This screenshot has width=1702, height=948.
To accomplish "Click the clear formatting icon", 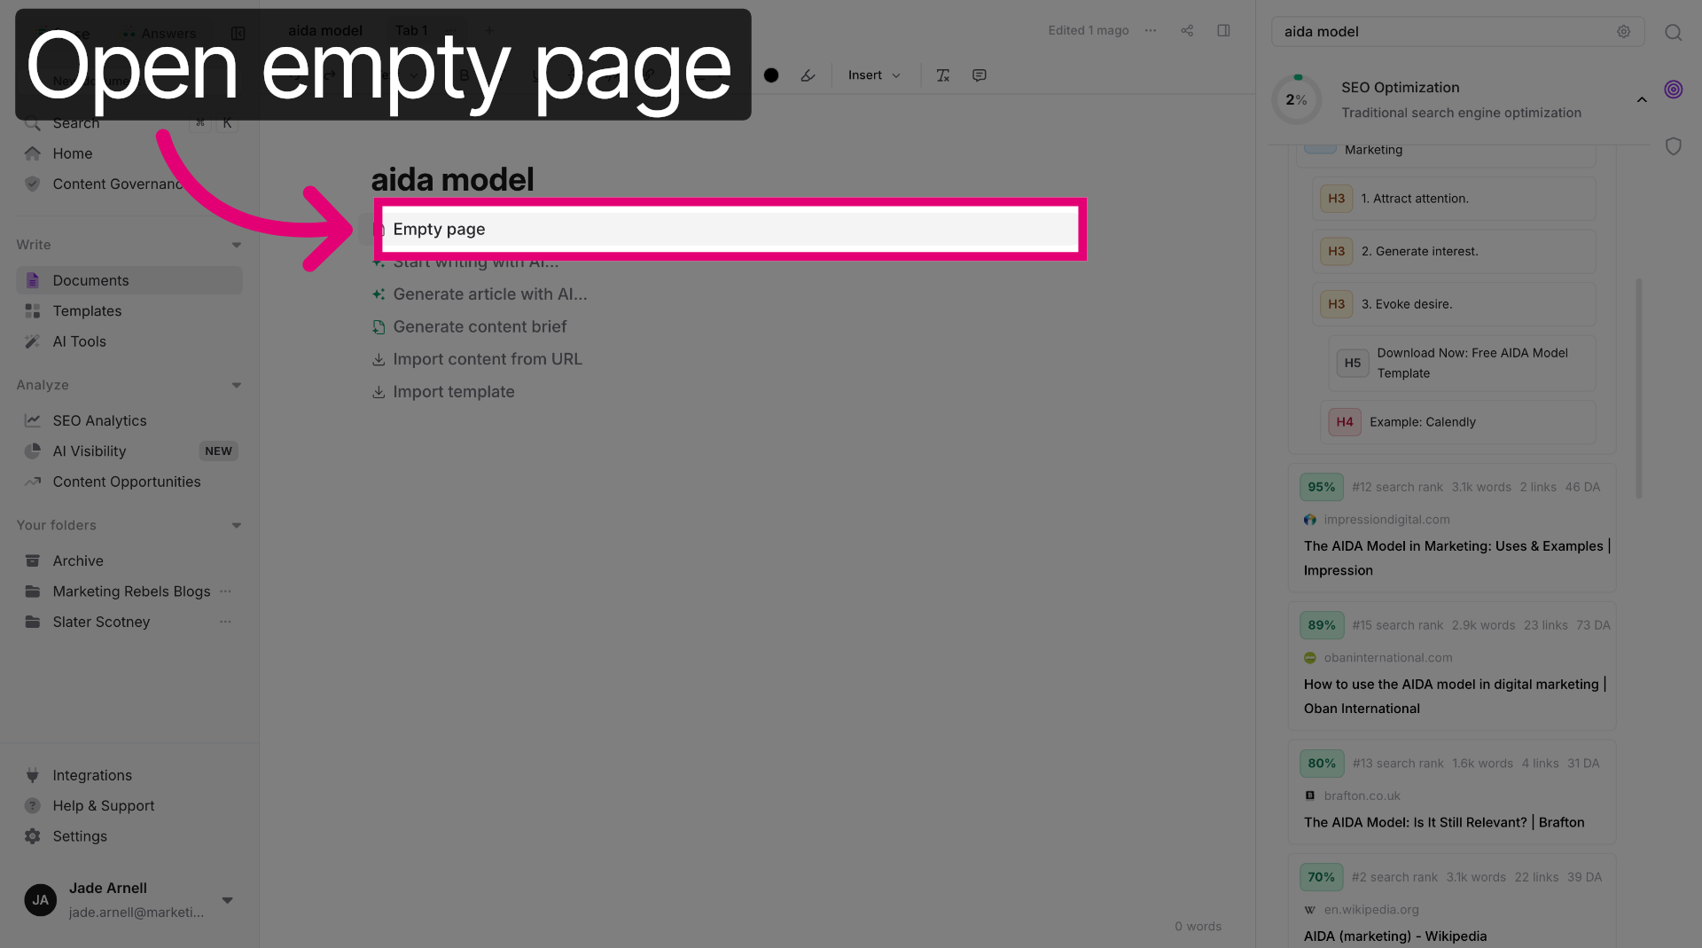I will (x=943, y=75).
